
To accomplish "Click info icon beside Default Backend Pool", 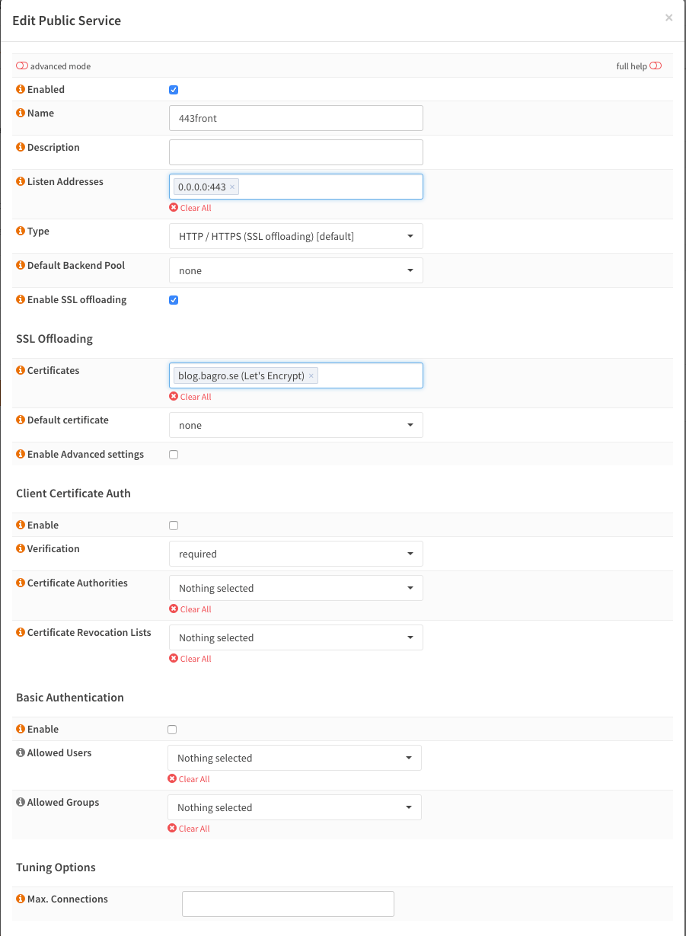I will 21,266.
